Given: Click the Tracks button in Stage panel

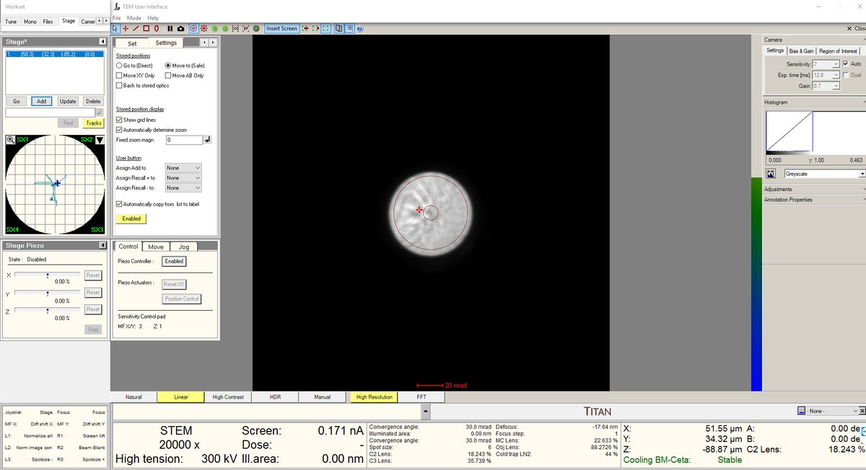Looking at the screenshot, I should [x=92, y=123].
